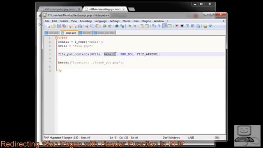The image size is (263, 148).
Task: Click the Save All toolbar icon
Action: [x=64, y=26]
